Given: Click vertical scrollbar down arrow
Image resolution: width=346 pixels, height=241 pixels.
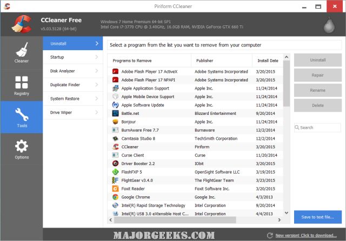Looking at the screenshot, I should [287, 213].
